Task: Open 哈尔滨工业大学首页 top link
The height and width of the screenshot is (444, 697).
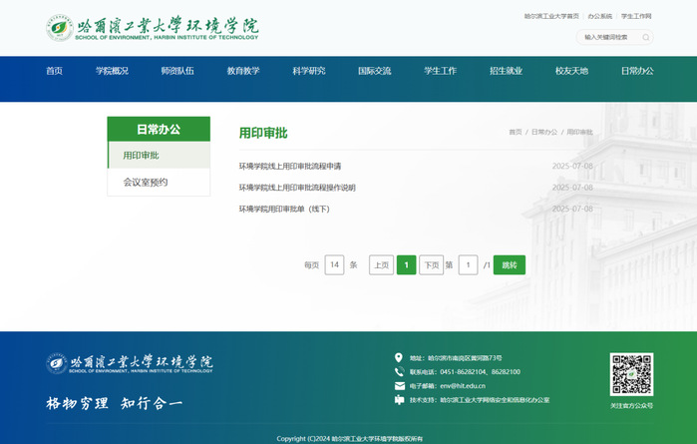Action: (551, 16)
